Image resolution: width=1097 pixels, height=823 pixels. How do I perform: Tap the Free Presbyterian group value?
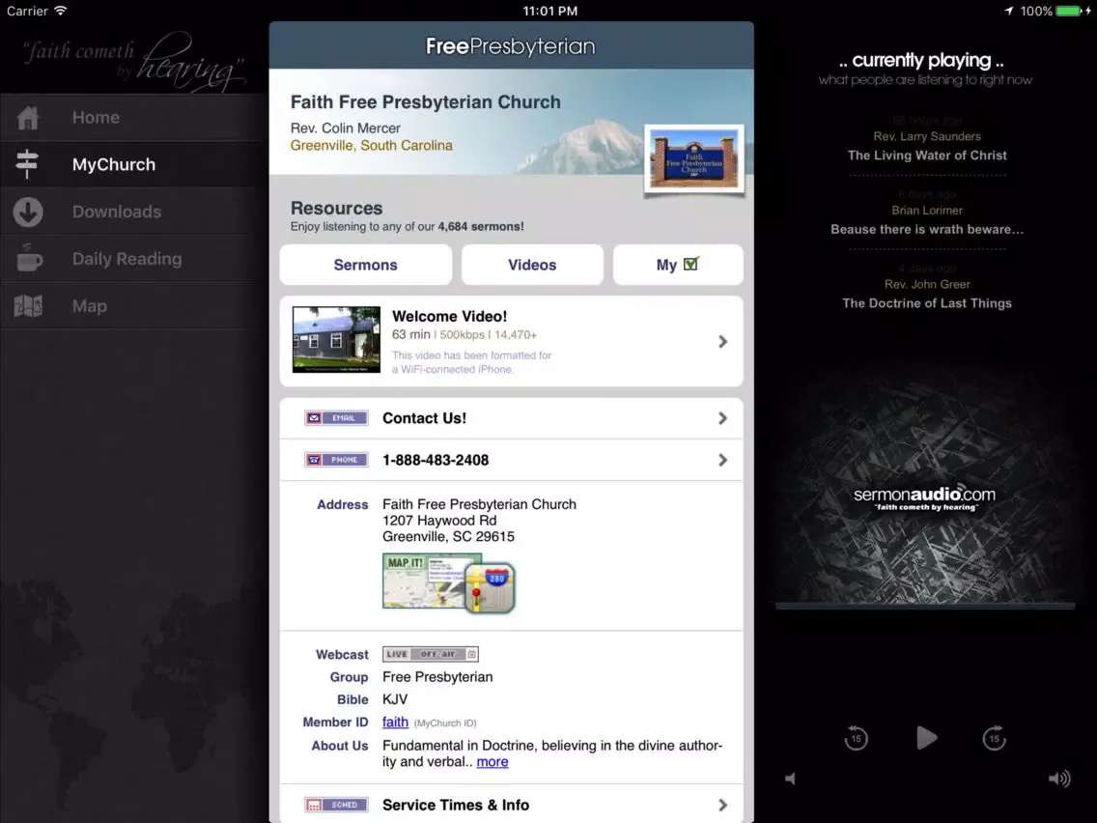(437, 677)
